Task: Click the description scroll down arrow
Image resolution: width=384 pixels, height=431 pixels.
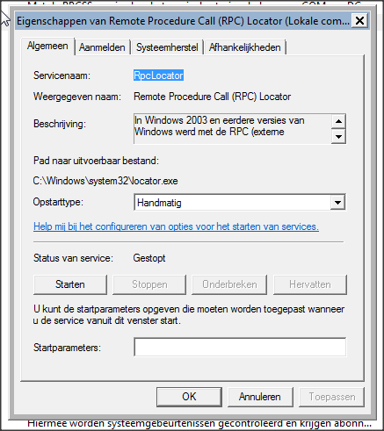Action: [x=338, y=136]
